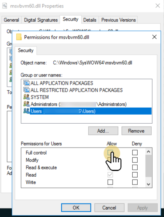Viewport: 164px width, 217px height.
Task: Open the Previous Versions tab
Action: tap(118, 20)
